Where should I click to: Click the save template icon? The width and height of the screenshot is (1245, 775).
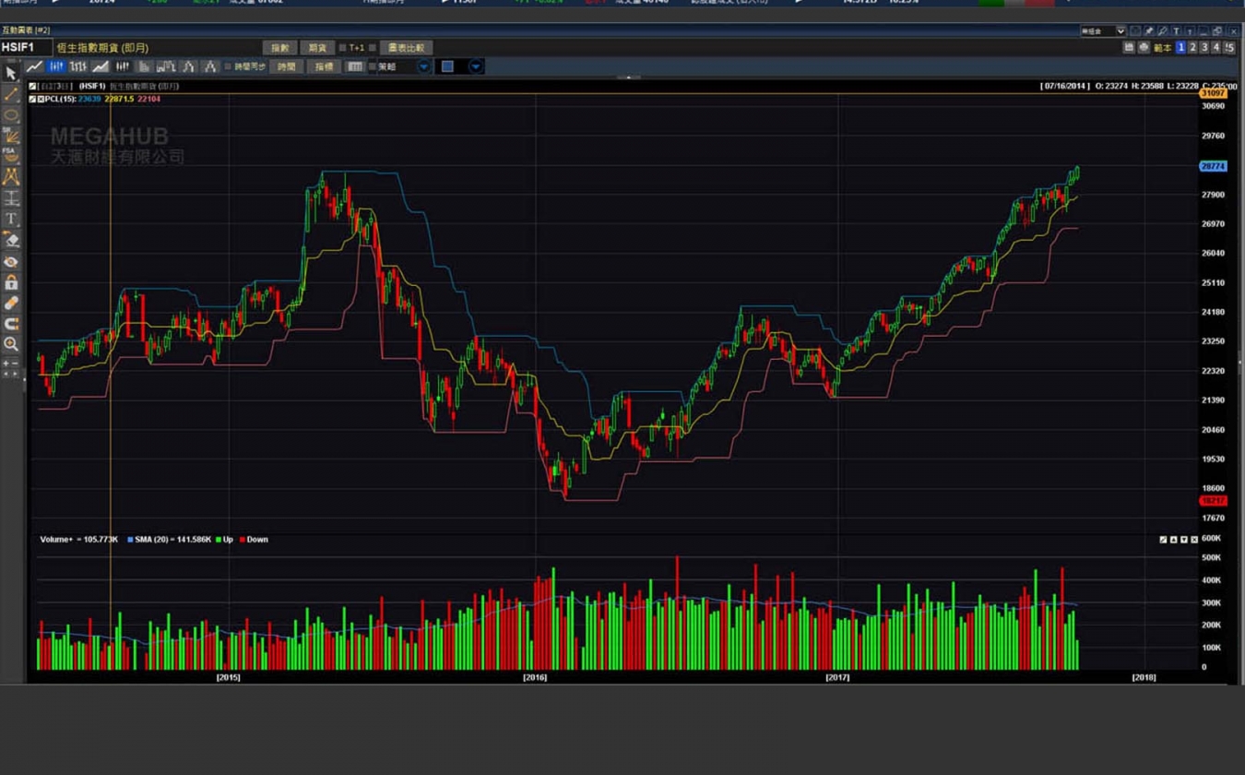(1129, 47)
